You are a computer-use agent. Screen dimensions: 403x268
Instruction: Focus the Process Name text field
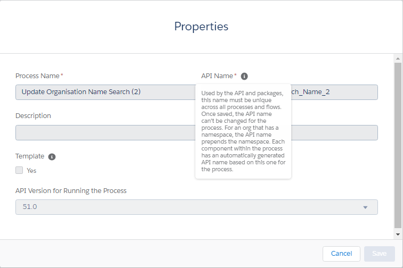(105, 92)
